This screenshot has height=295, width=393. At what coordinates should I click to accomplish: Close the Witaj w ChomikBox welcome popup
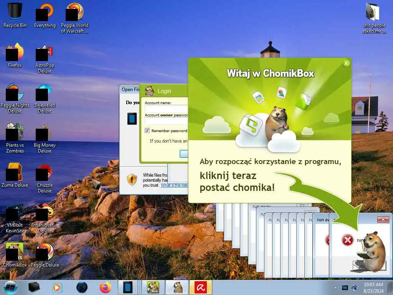(346, 63)
